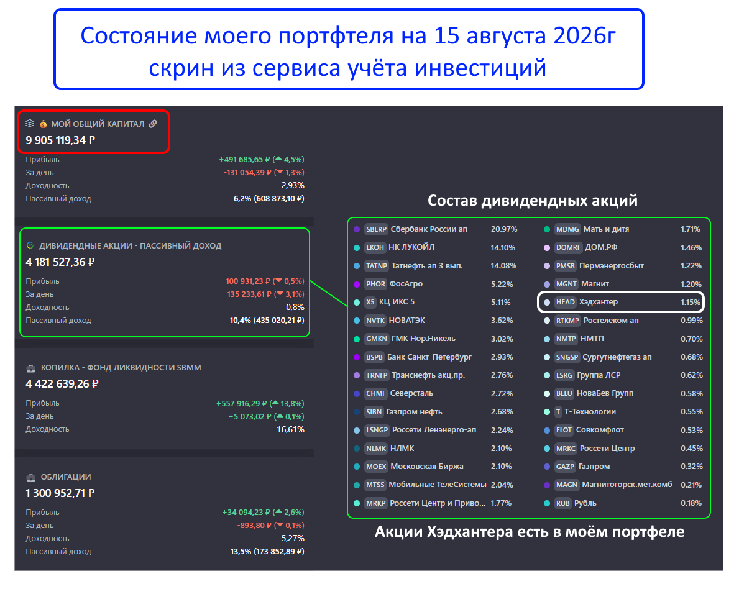
Task: Select the GAZP ticker badge
Action: [564, 467]
